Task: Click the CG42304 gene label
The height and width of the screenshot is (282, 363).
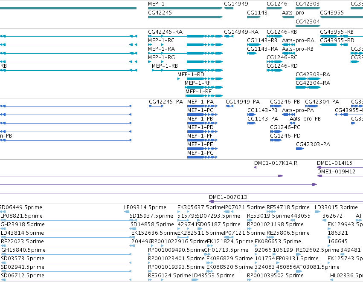Action: [x=308, y=21]
